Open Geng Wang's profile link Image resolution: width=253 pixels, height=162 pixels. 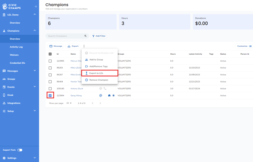click(x=76, y=95)
